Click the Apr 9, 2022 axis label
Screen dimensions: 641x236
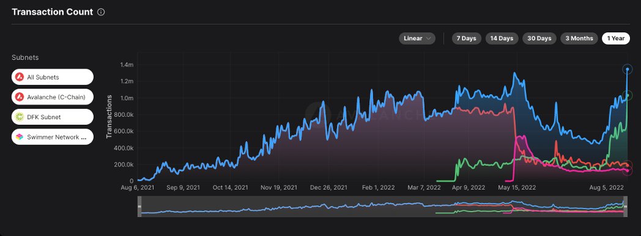point(469,188)
